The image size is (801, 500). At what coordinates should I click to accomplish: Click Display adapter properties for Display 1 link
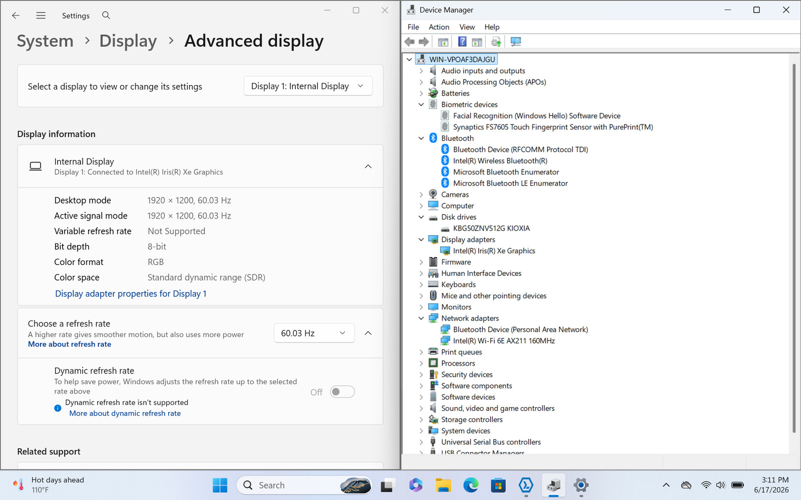click(131, 293)
